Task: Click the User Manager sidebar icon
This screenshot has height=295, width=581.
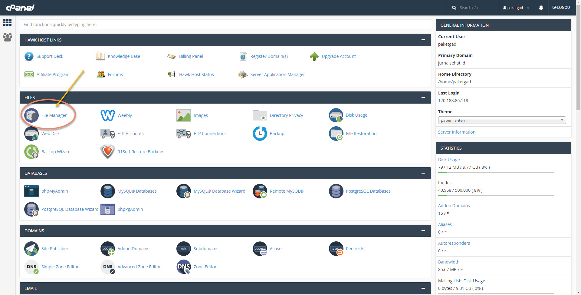Action: coord(7,37)
